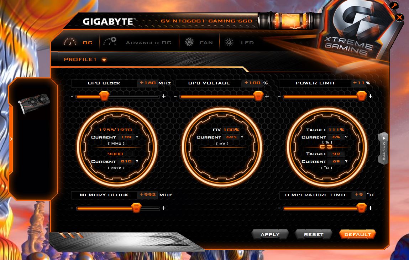Close the app with the orange X
Screen dimensions: 409x260
click(x=399, y=18)
